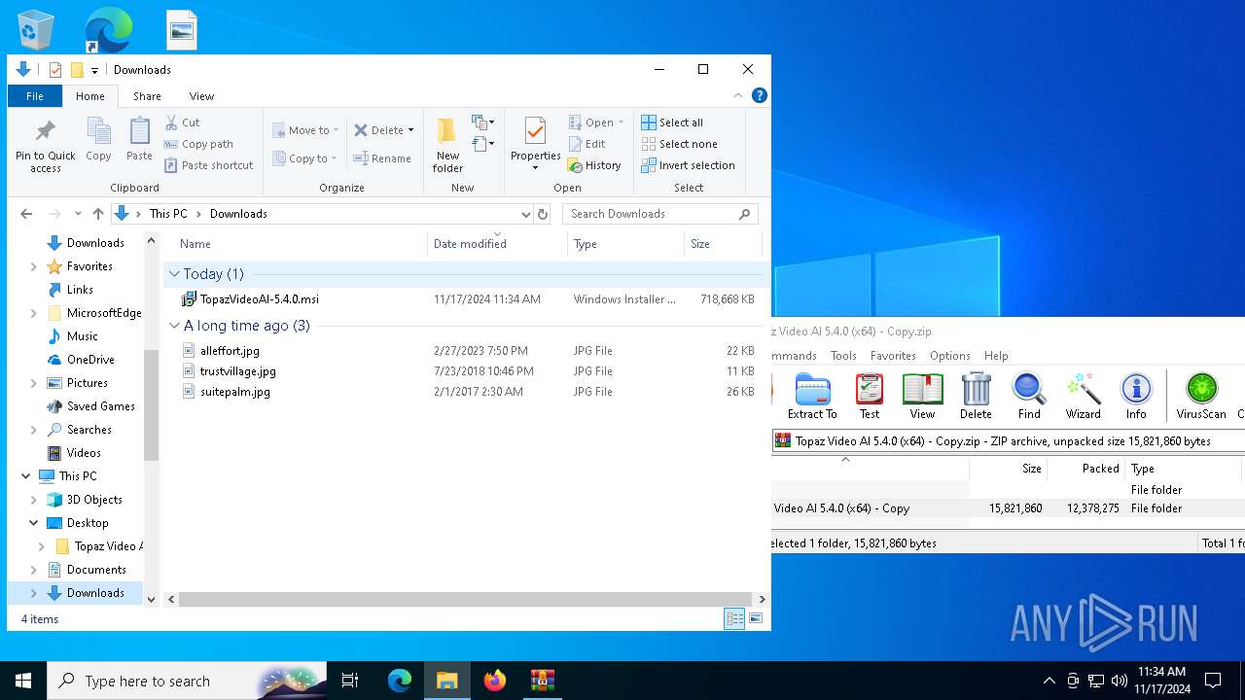The height and width of the screenshot is (700, 1245).
Task: Collapse the Today group
Action: [174, 274]
